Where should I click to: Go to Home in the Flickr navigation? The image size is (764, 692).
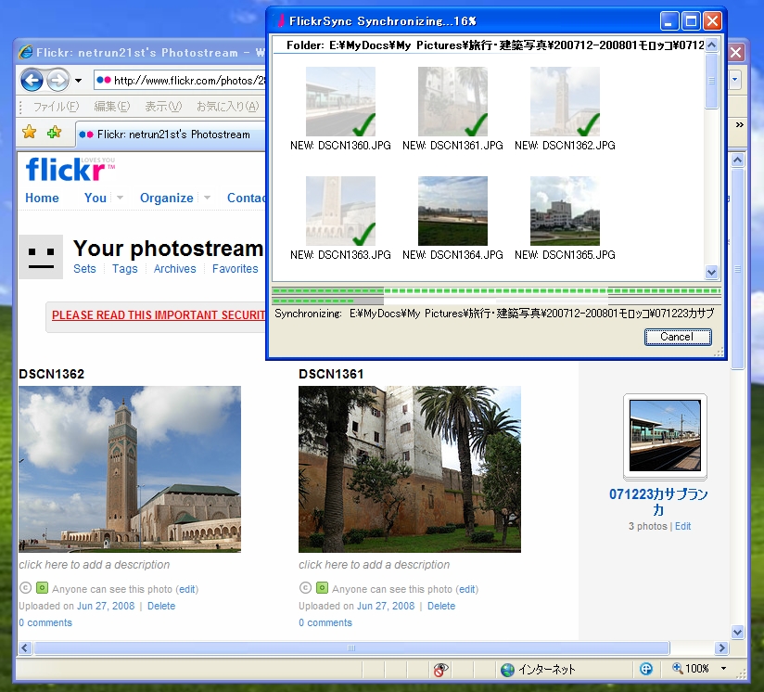pos(42,198)
